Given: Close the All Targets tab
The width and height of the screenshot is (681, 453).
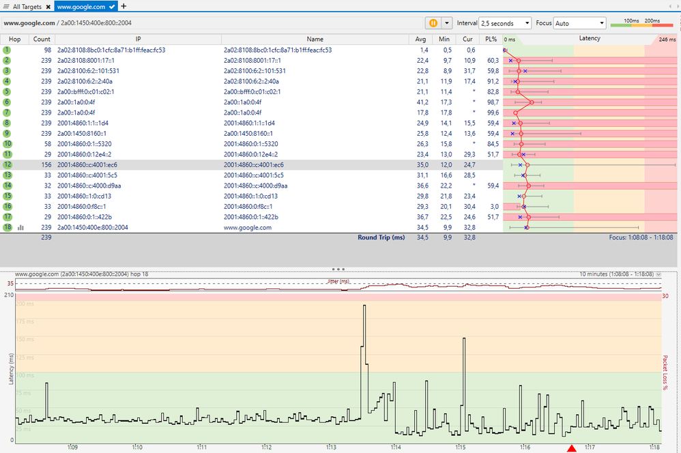Looking at the screenshot, I should tap(48, 7).
